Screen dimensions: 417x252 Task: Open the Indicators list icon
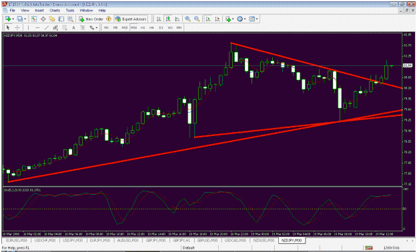point(228,19)
